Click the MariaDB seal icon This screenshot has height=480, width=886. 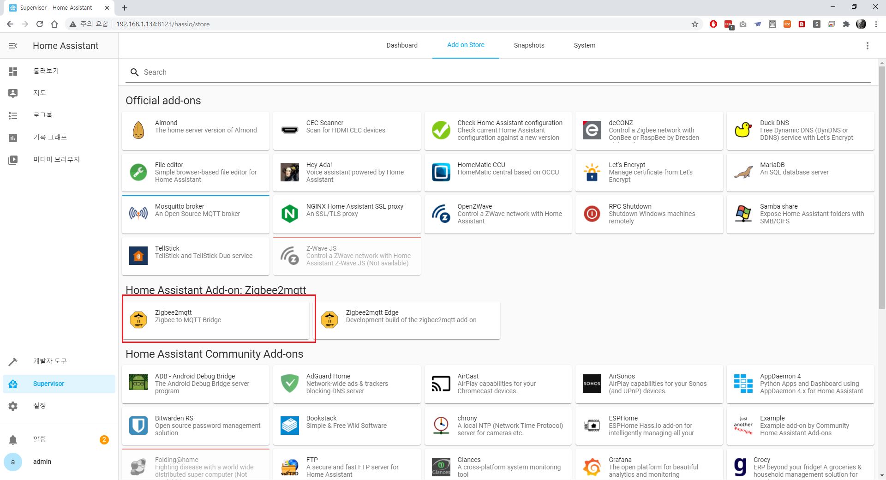743,172
